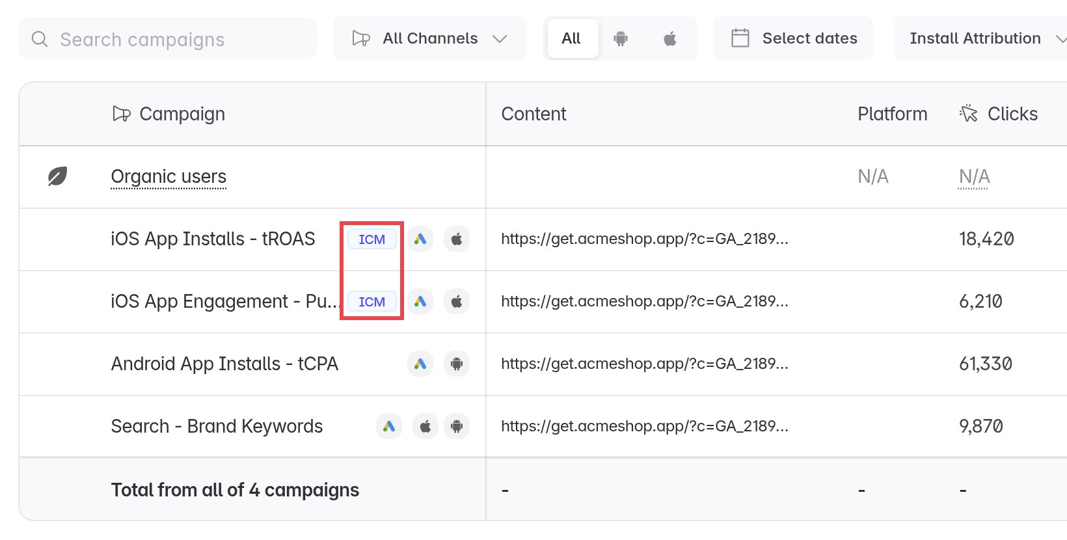This screenshot has width=1067, height=540.
Task: Click the Android icon for Android App Installs
Action: [457, 364]
